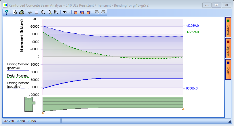Click the window resize grip at corner
Screen dimensions: 234x126
229,121
